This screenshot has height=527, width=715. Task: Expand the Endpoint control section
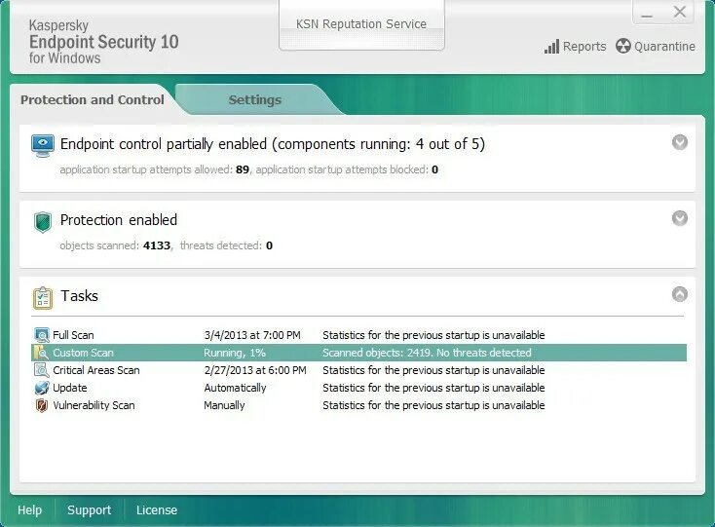pos(679,142)
